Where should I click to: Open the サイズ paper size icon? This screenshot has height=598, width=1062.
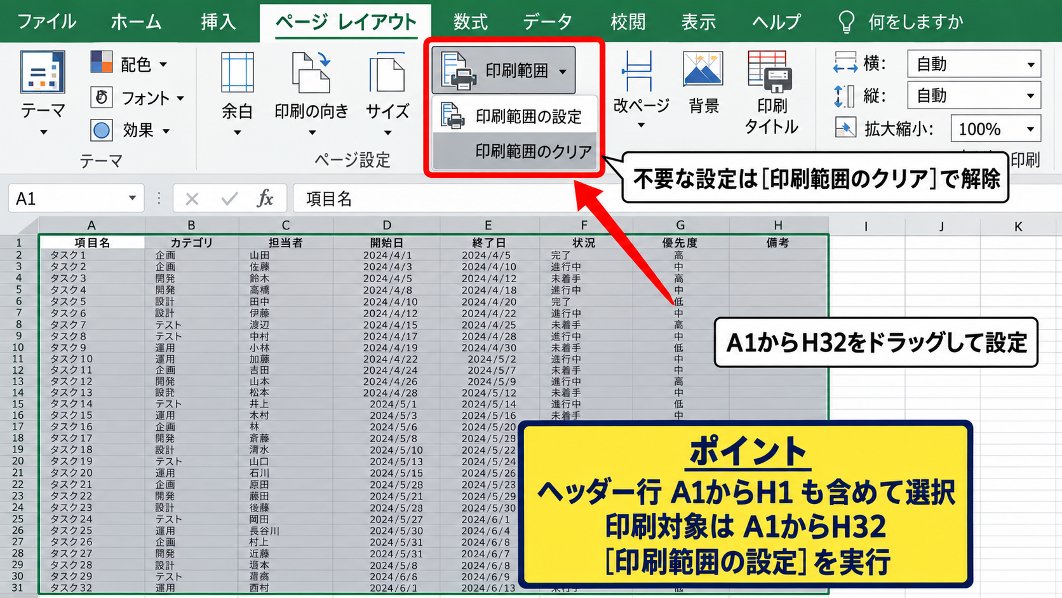point(387,73)
